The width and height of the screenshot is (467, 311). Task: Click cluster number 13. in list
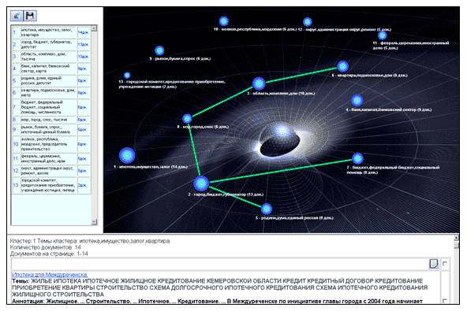16,185
